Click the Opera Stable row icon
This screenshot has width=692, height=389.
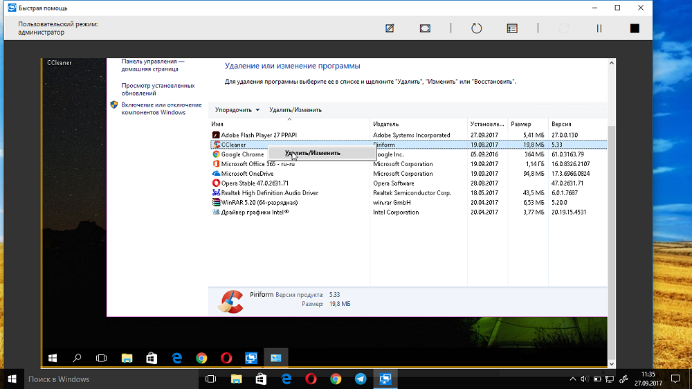[216, 183]
